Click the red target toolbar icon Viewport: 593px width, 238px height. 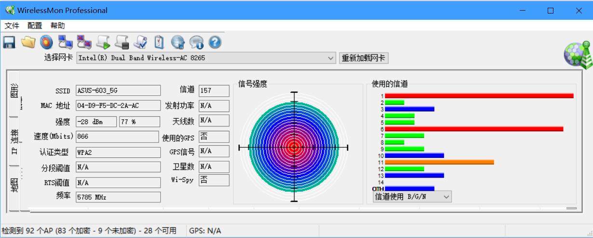click(x=46, y=42)
